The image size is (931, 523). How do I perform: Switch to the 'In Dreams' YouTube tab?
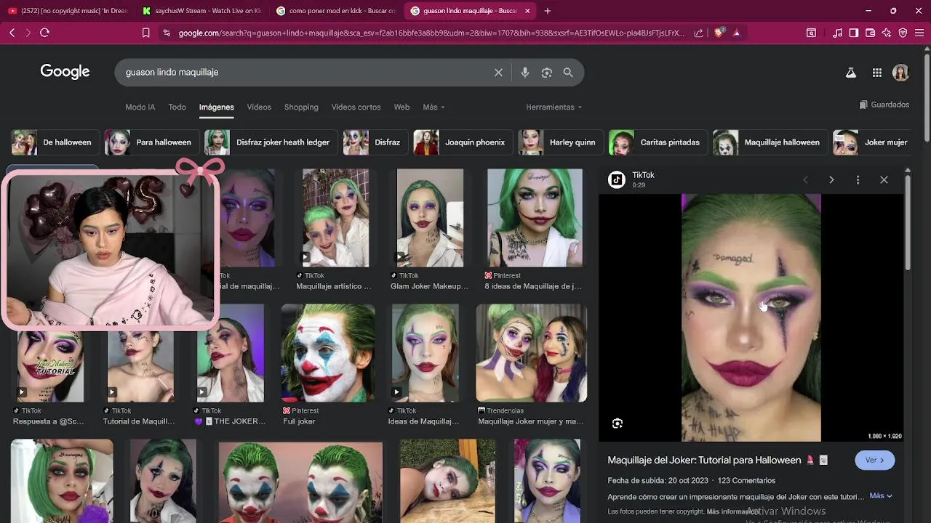point(67,11)
